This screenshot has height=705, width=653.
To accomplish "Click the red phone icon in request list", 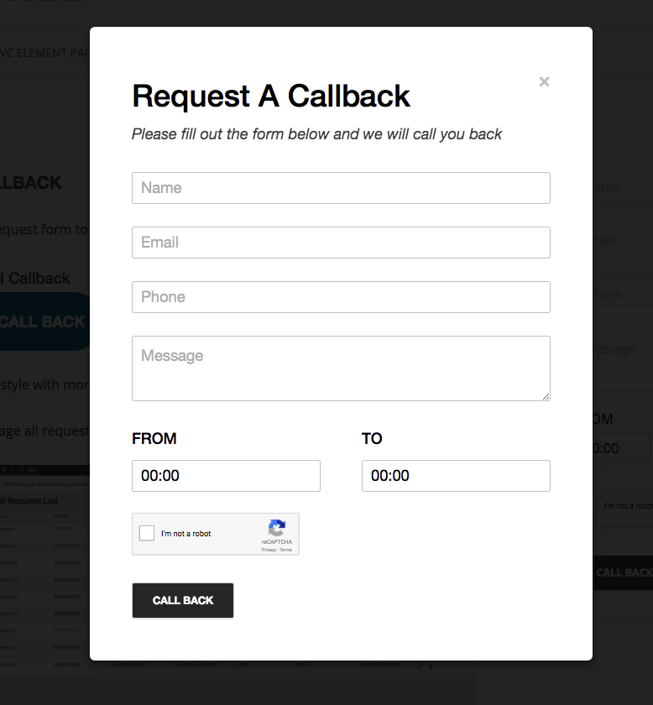I will (x=419, y=666).
